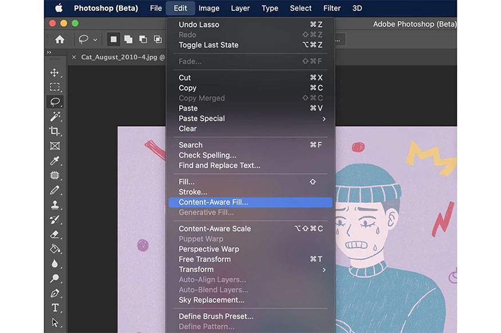Image resolution: width=501 pixels, height=333 pixels.
Task: Enable New Selection mode square
Action: tap(113, 39)
